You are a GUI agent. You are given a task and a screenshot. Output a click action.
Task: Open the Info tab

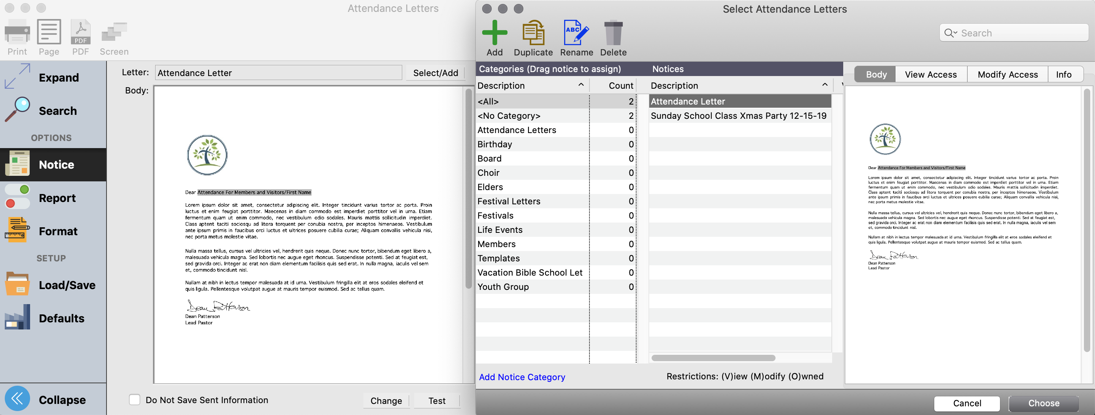(1065, 74)
